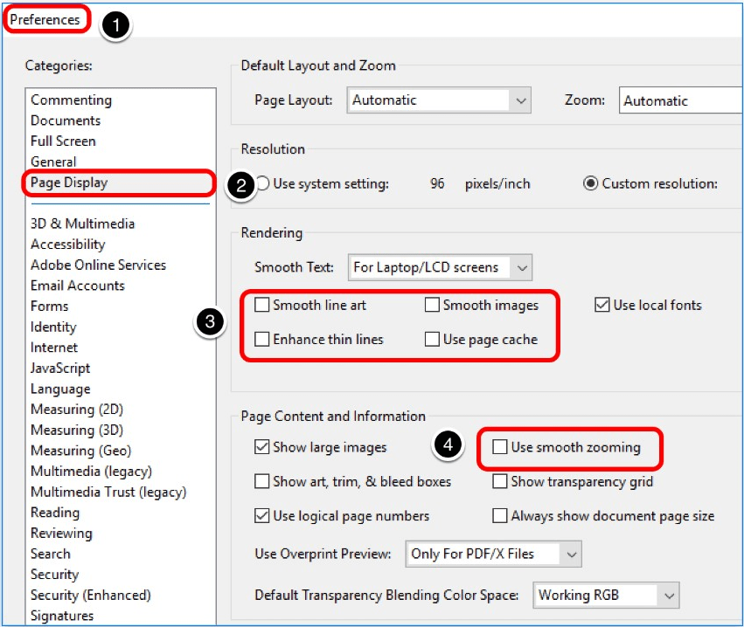Open the Security (Enhanced) category
The width and height of the screenshot is (744, 627).
[91, 596]
